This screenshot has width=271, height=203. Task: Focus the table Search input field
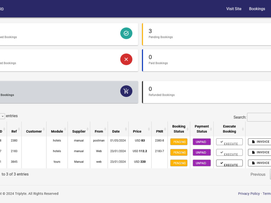(x=259, y=117)
